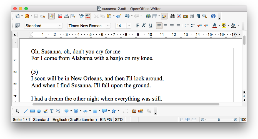This screenshot has height=139, width=258.
Task: Toggle italic with the K button
Action: click(144, 26)
